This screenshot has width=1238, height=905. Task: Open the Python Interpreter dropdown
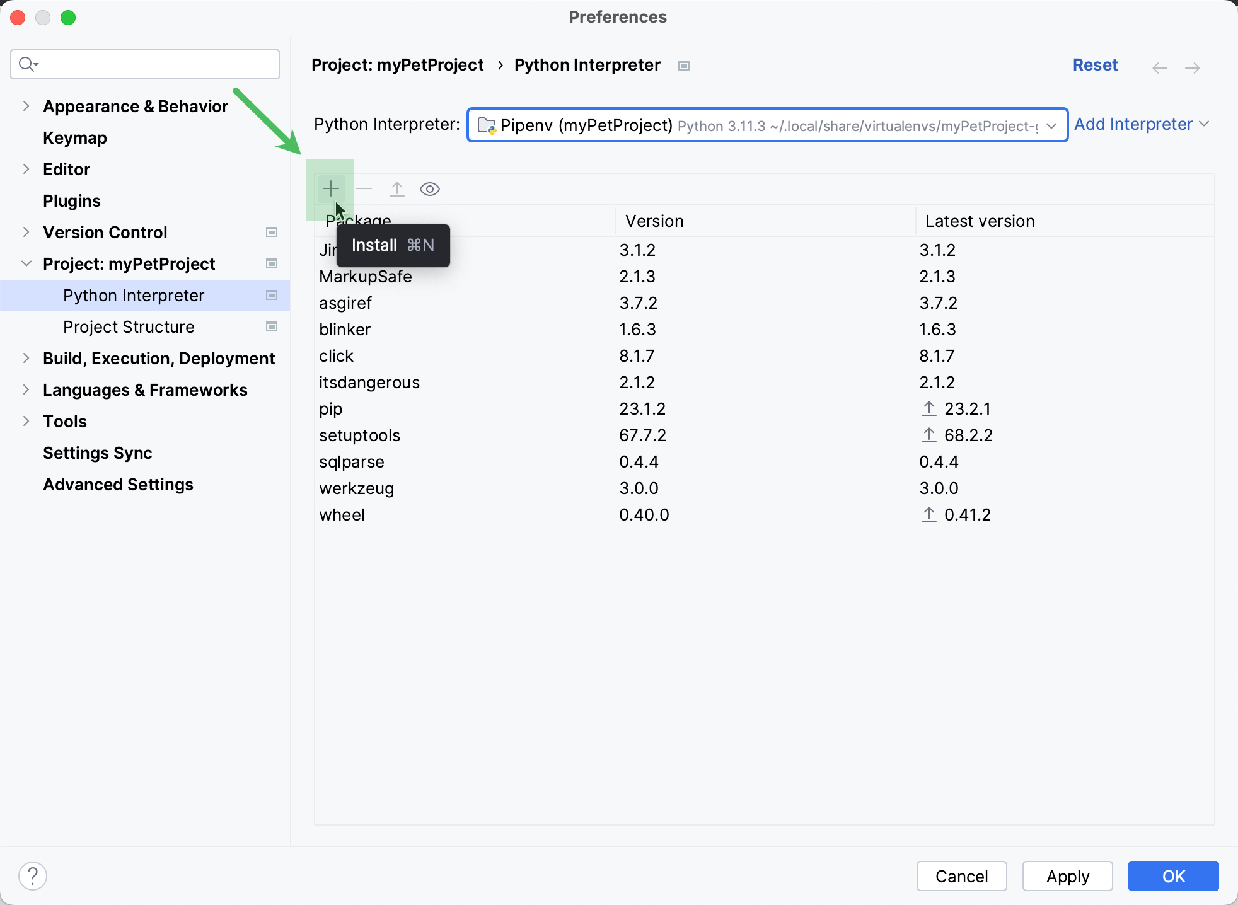pos(1051,125)
